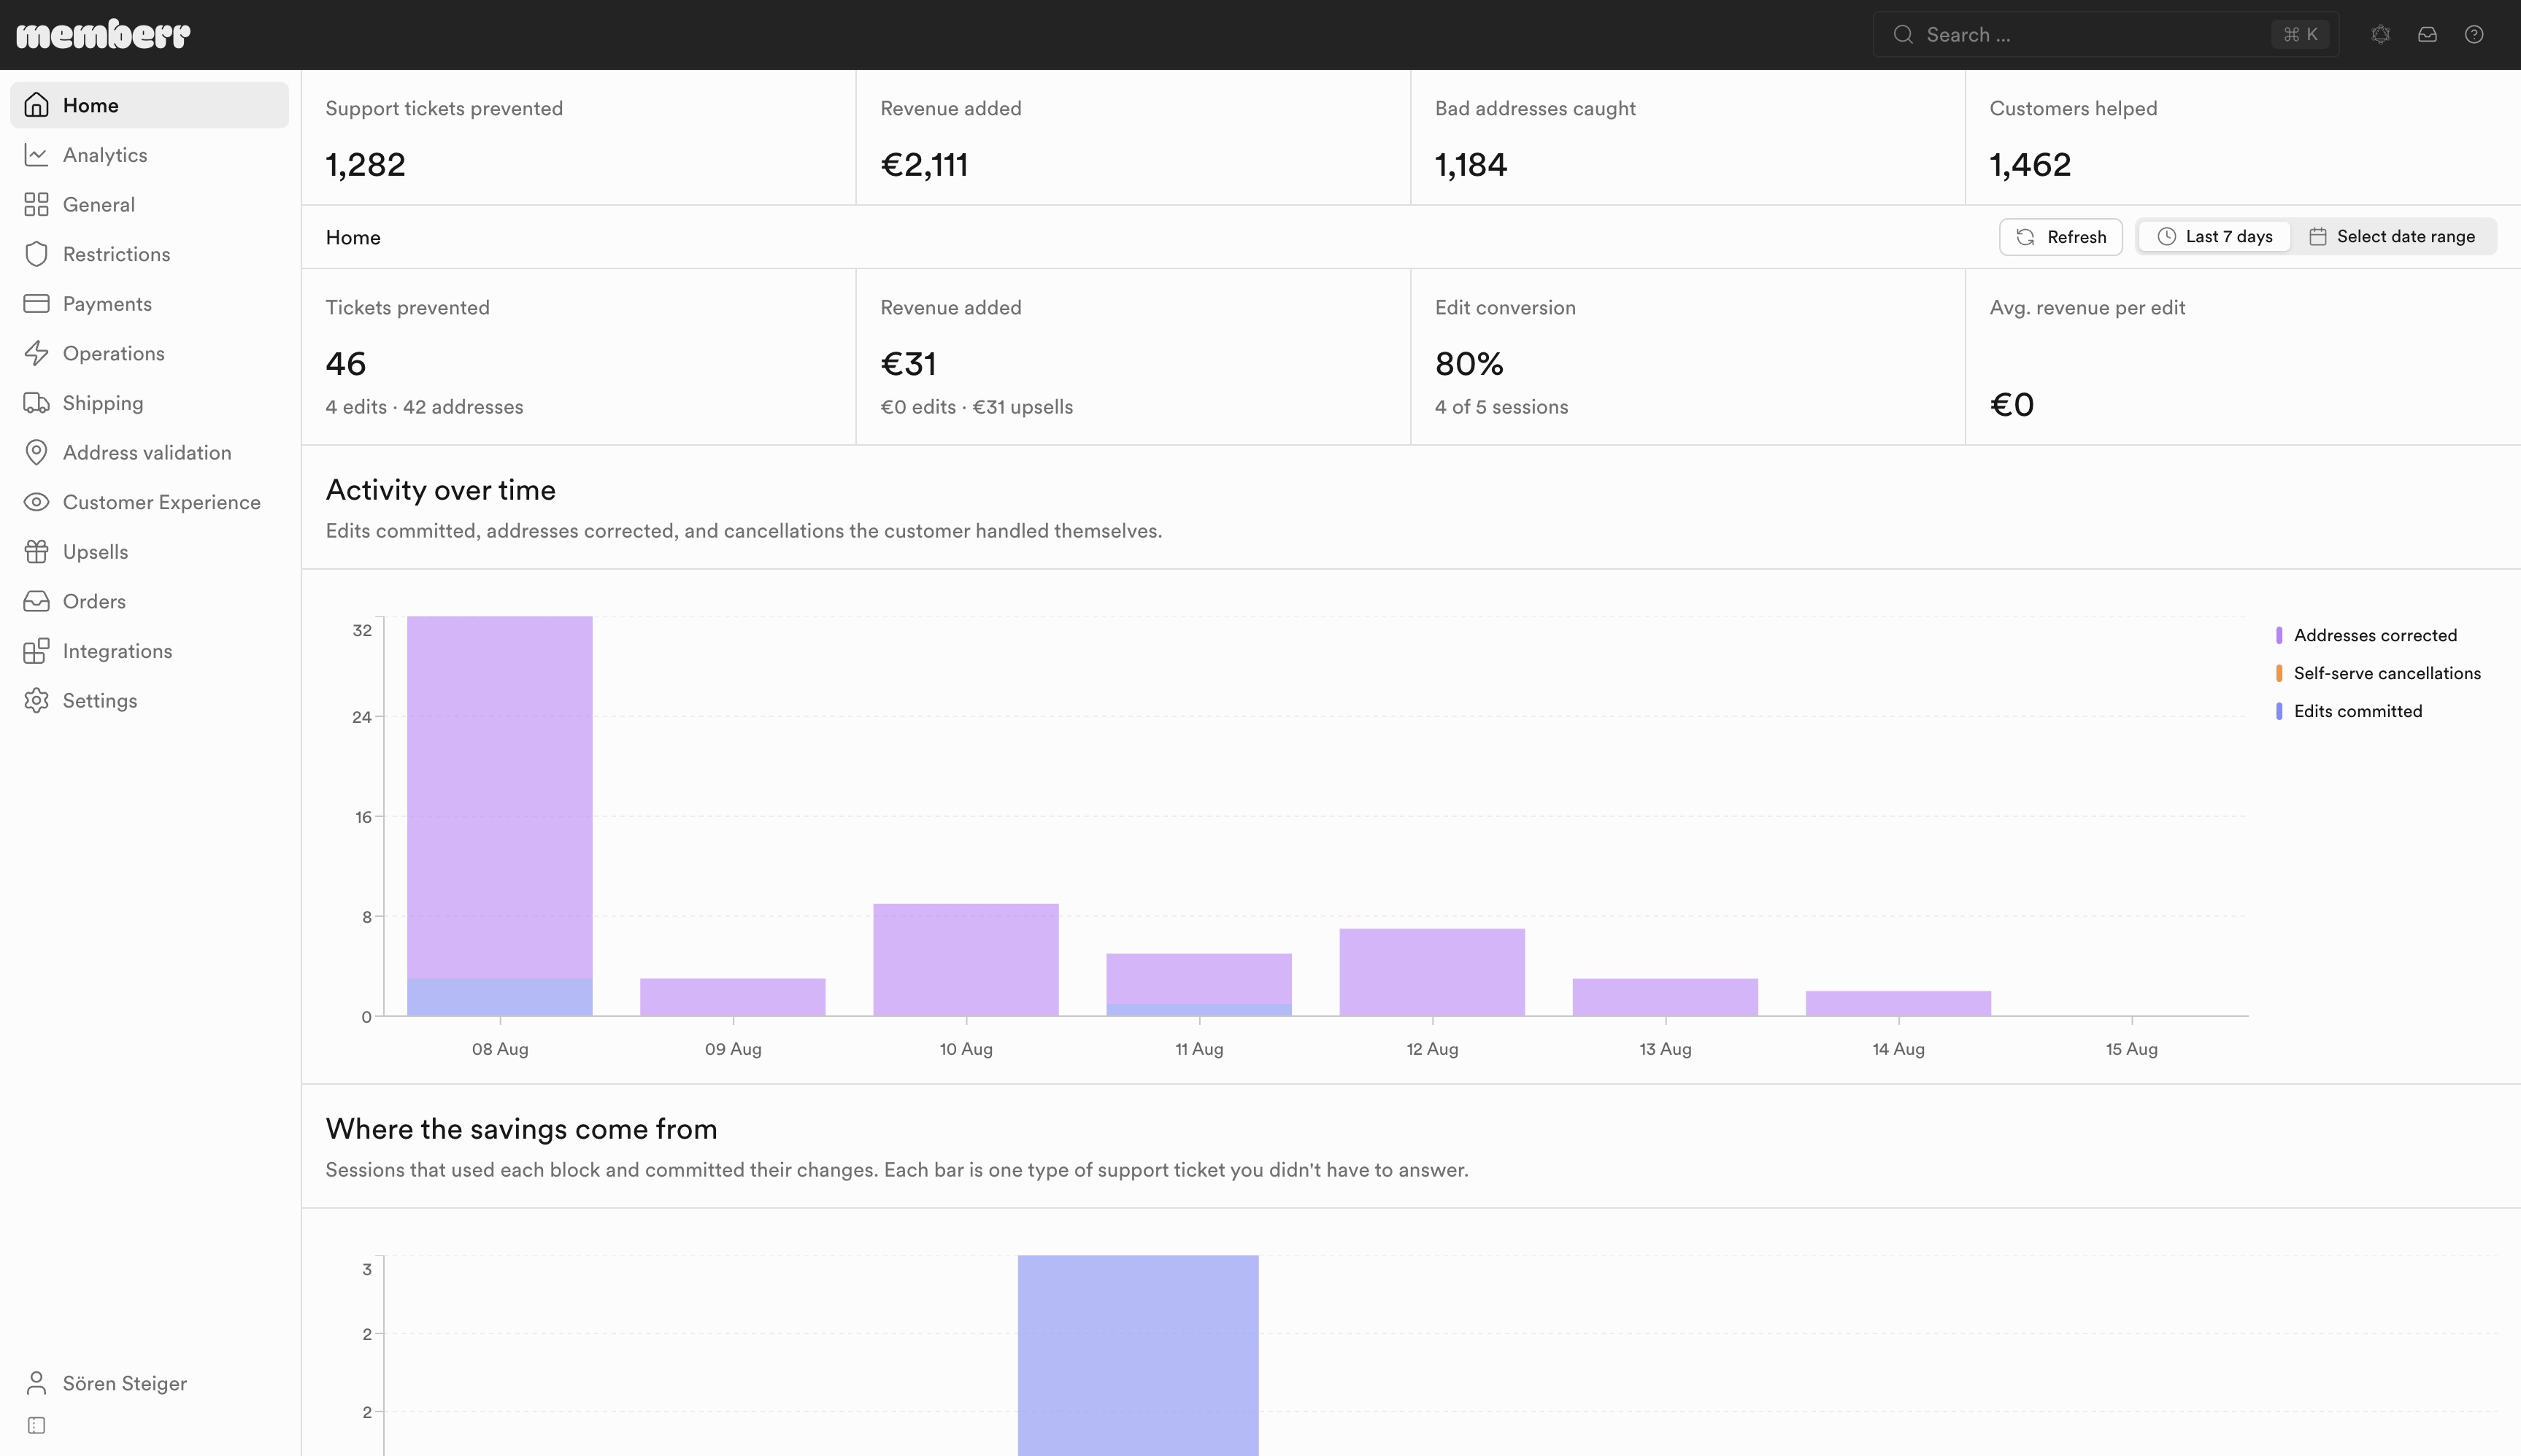Click the Home house icon in sidebar
The width and height of the screenshot is (2521, 1456).
pos(37,105)
